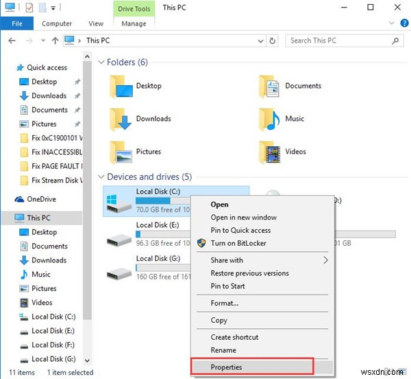Screen dimensions: 411x379
Task: Expand the ribbon with the chevron
Action: pos(392,23)
